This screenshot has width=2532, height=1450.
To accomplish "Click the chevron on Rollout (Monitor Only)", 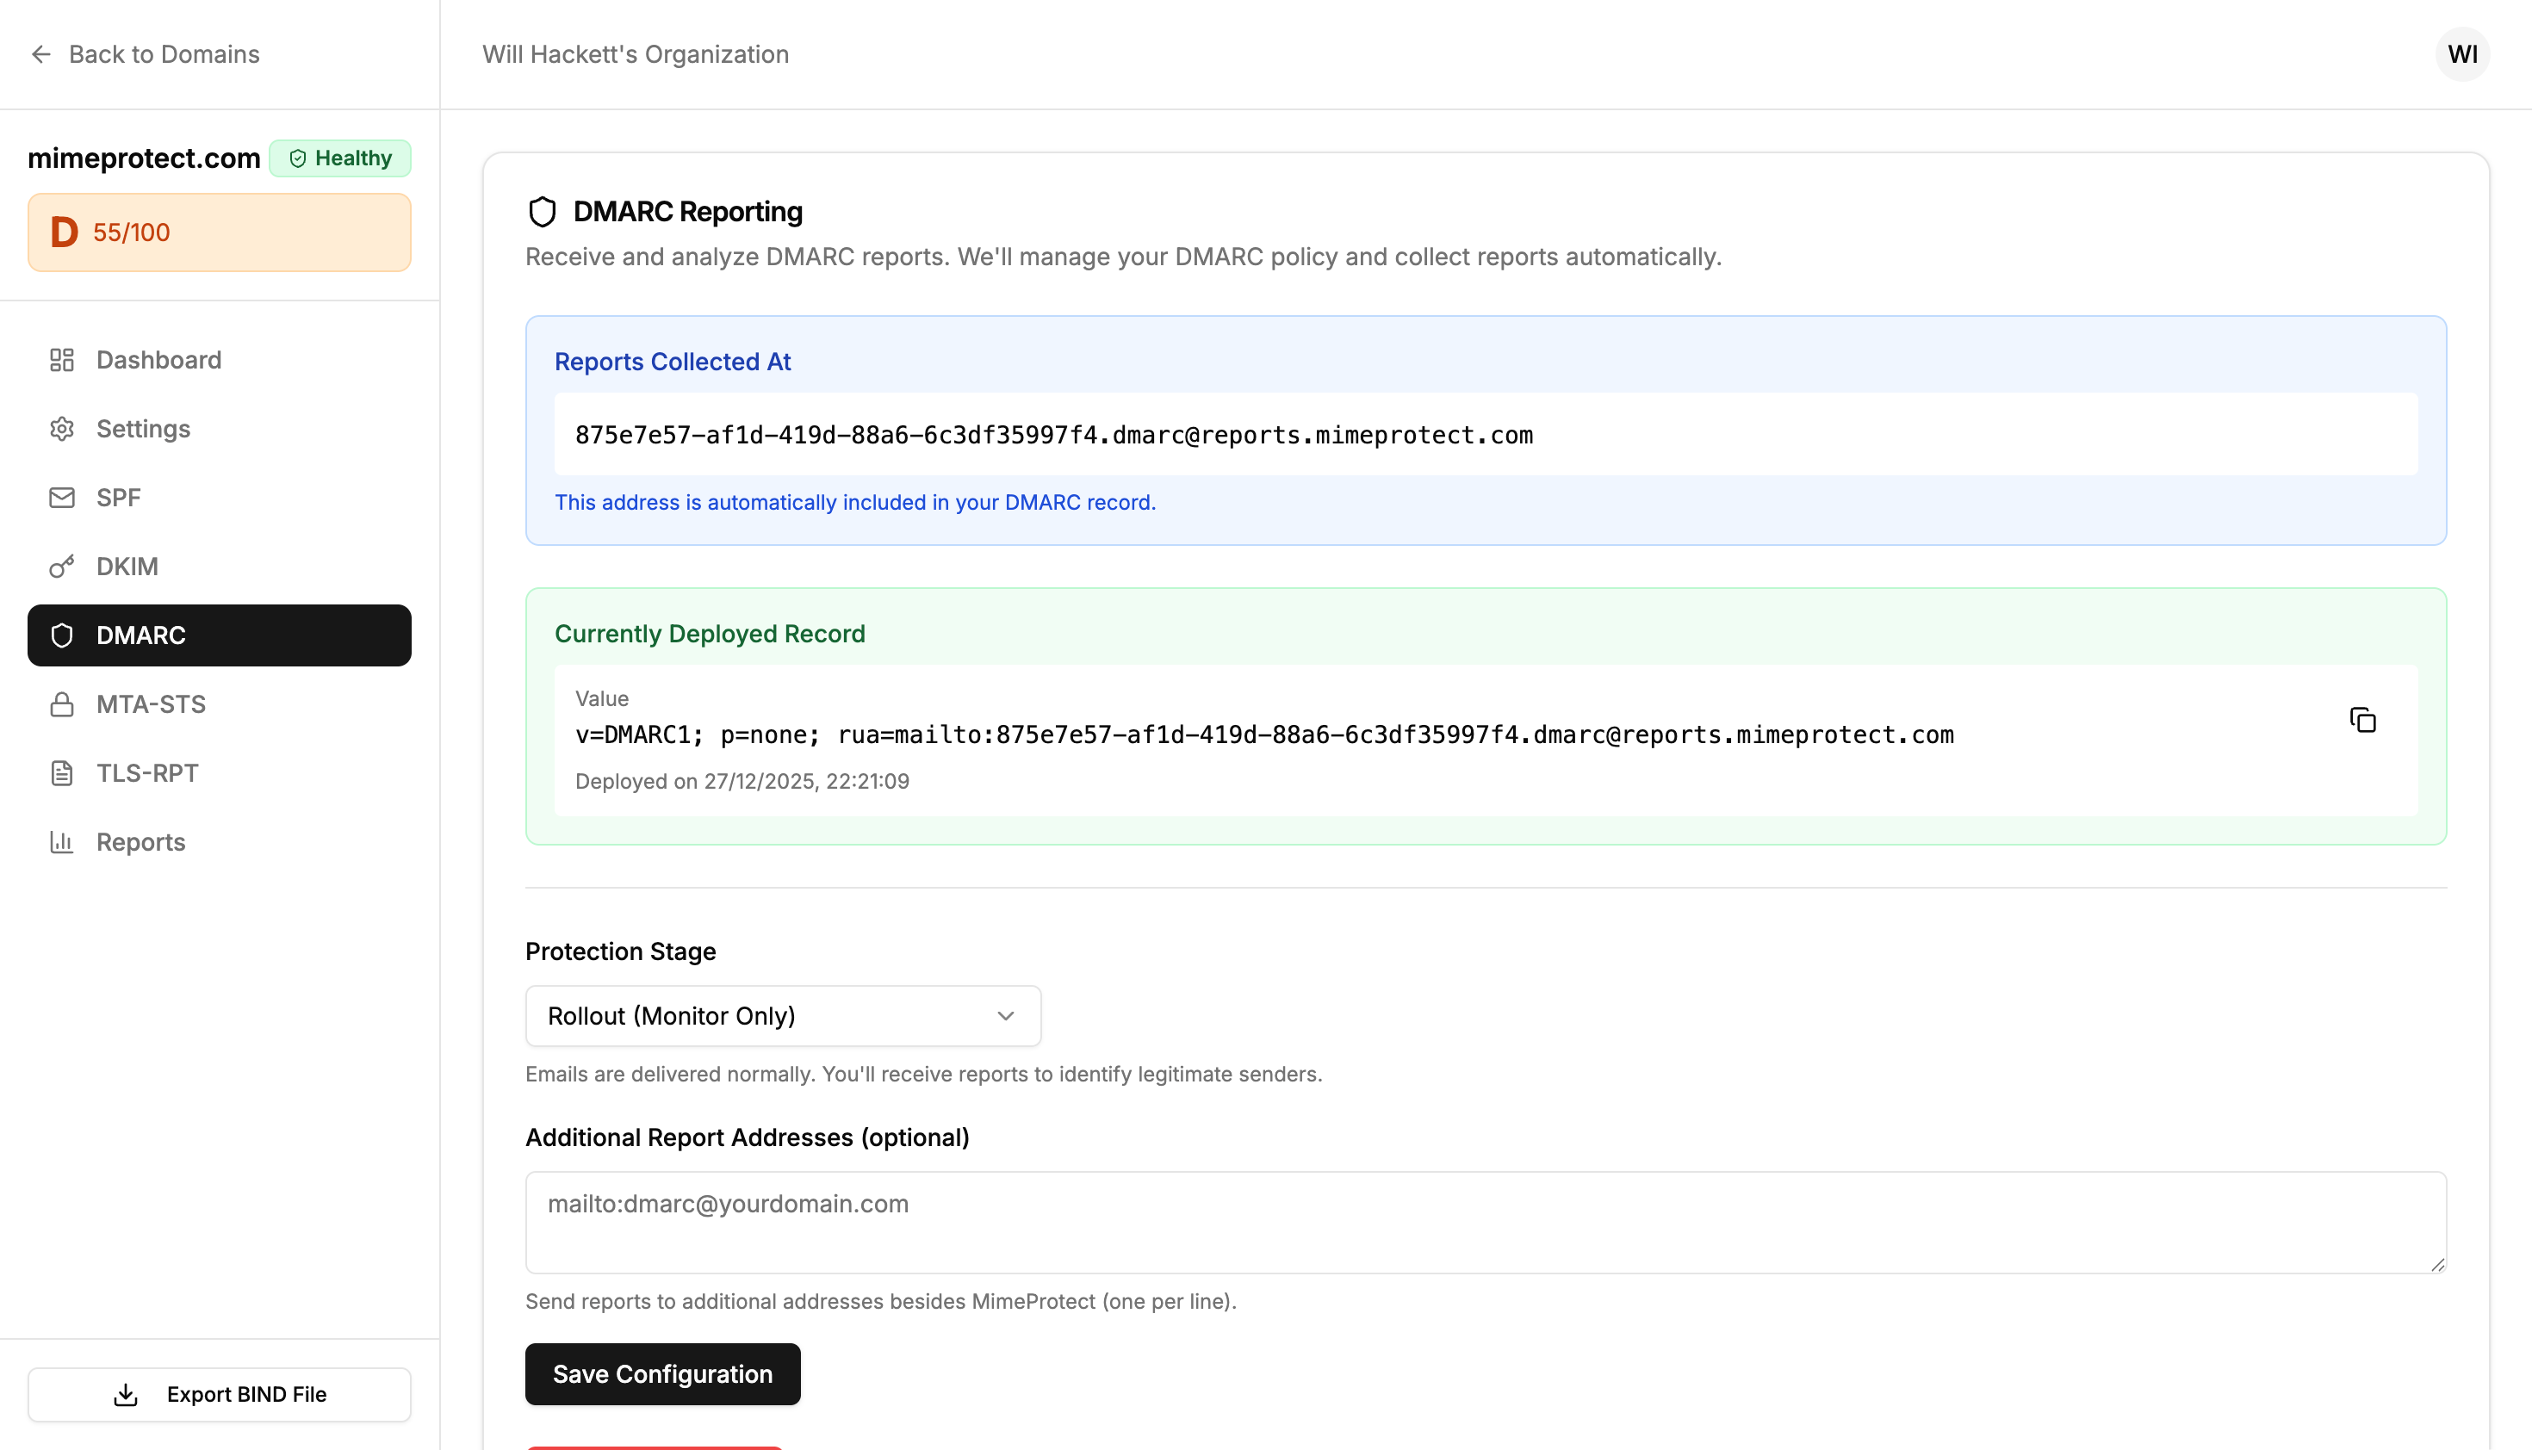I will 1005,1016.
